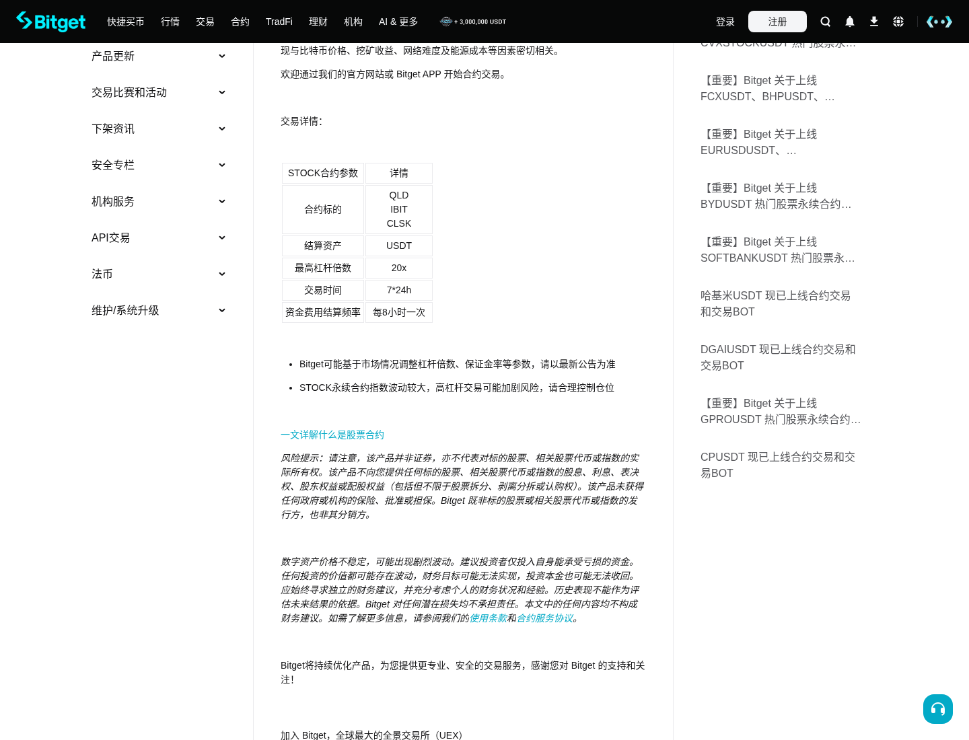Open TradFi menu
The height and width of the screenshot is (740, 969).
click(279, 22)
